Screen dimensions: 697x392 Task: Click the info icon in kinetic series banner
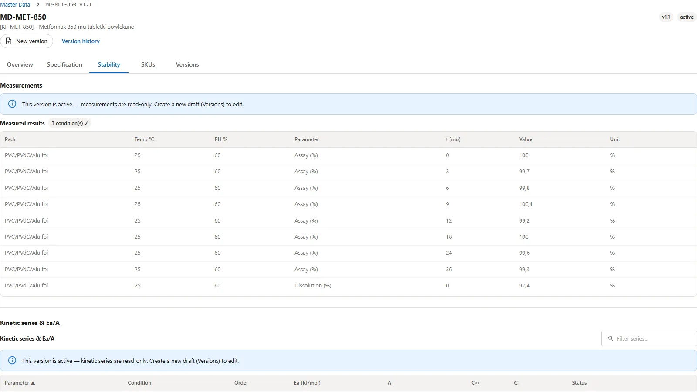coord(12,360)
